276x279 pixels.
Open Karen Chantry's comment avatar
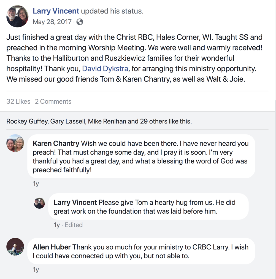click(x=15, y=143)
